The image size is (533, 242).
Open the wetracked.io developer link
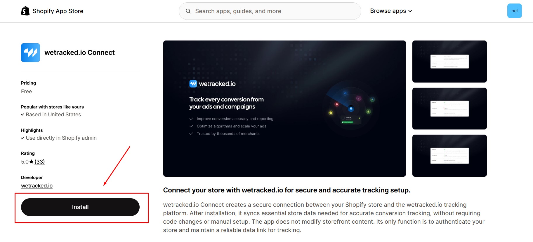(37, 186)
